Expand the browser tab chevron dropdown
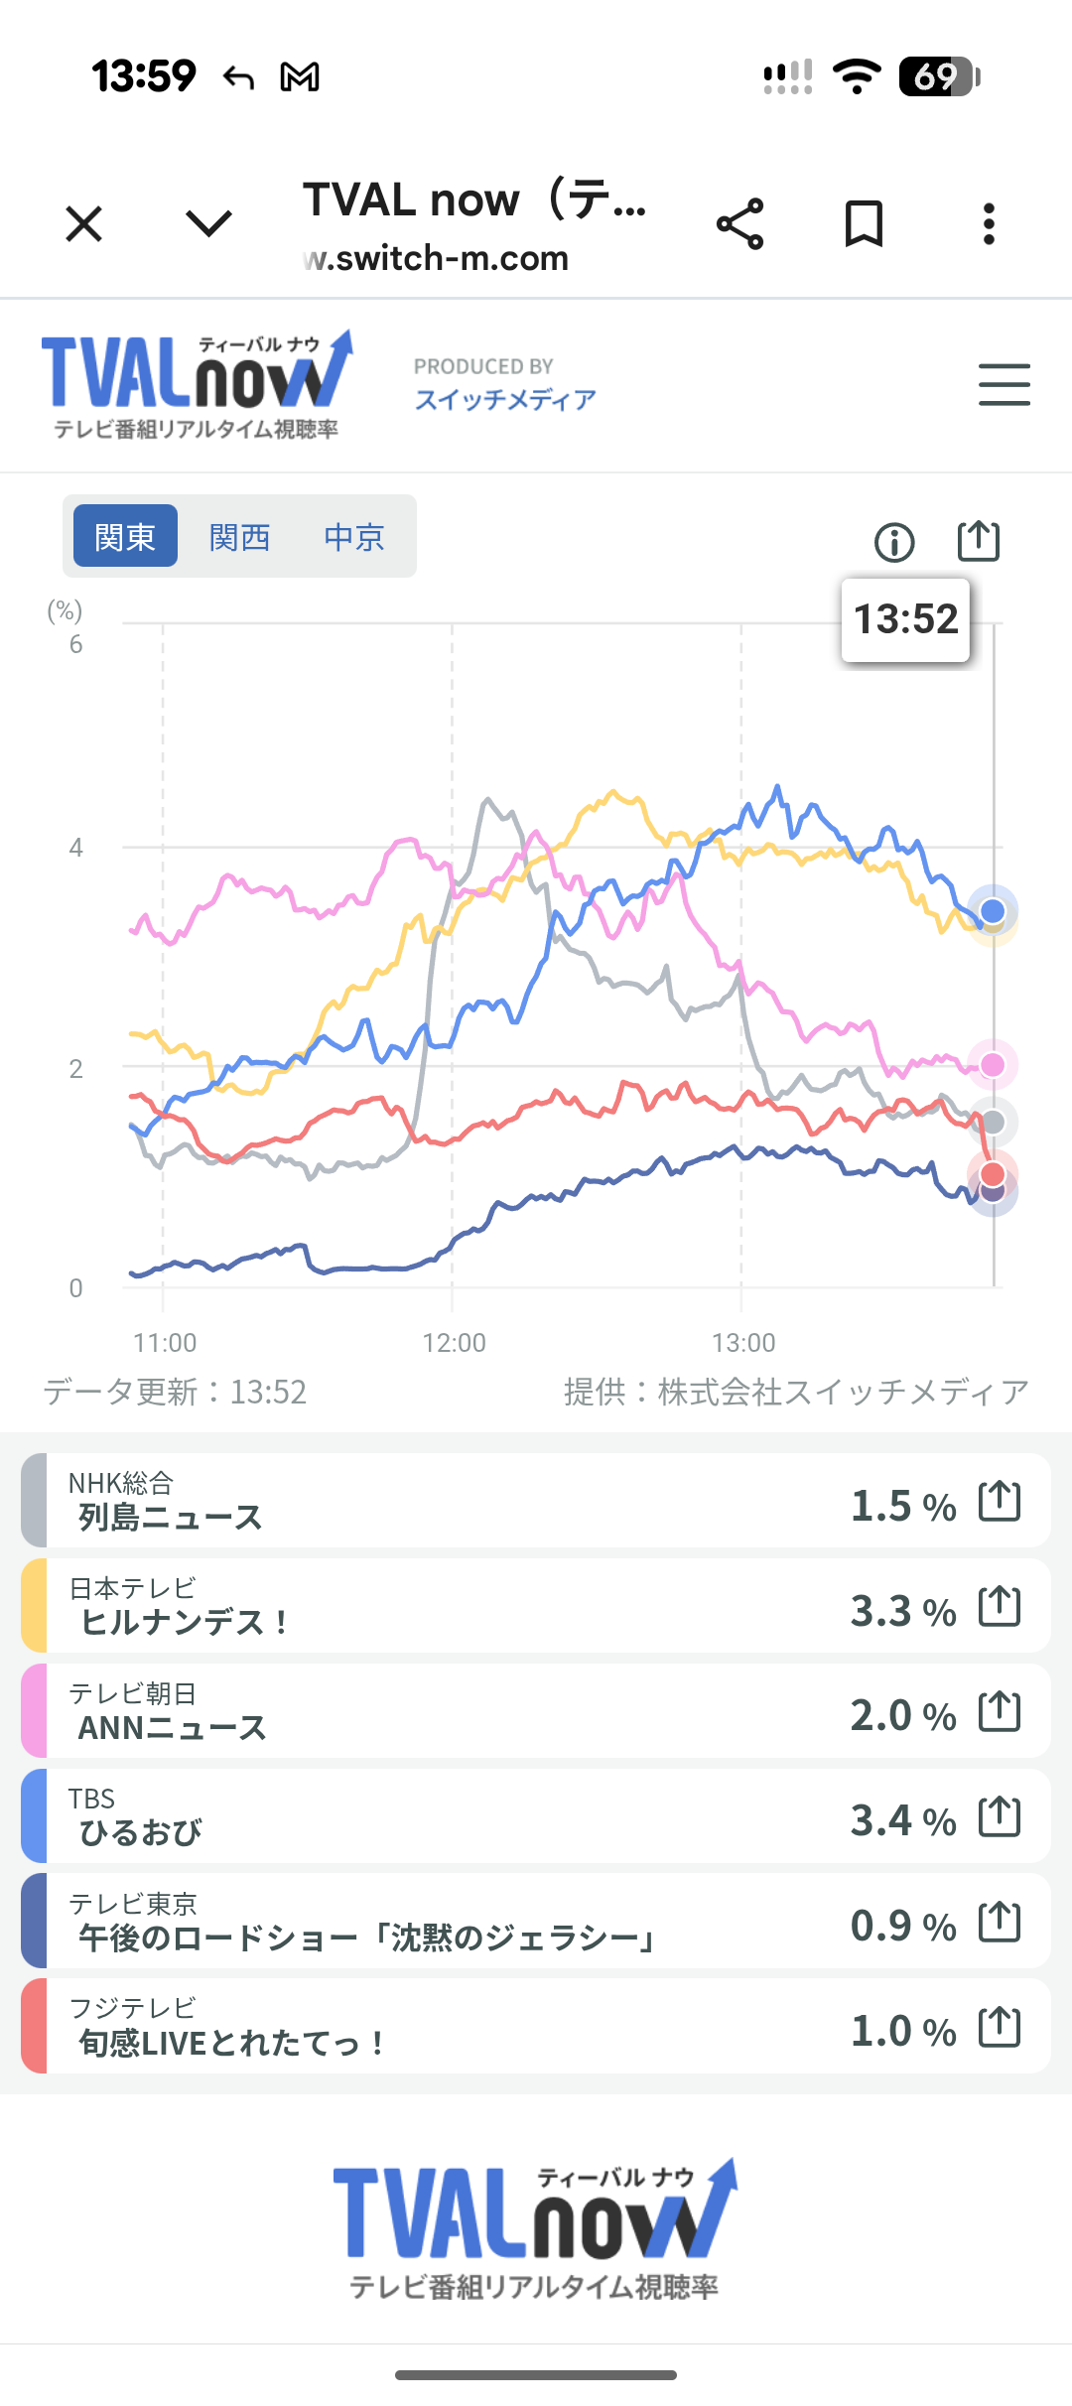 (x=209, y=223)
